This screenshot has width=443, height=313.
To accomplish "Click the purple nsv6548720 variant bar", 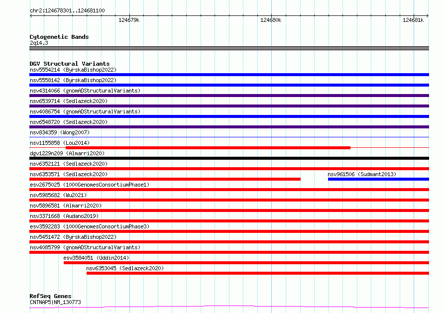I will [229, 127].
